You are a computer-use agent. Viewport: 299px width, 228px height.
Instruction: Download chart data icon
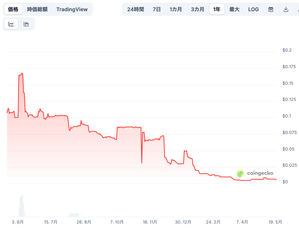(286, 9)
